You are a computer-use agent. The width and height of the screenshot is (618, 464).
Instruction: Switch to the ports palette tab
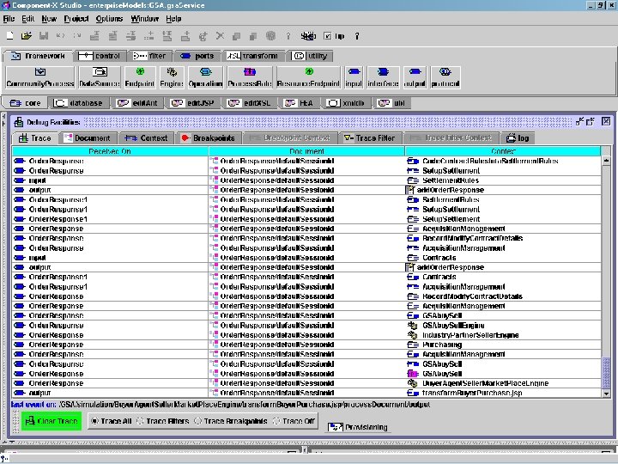(197, 56)
